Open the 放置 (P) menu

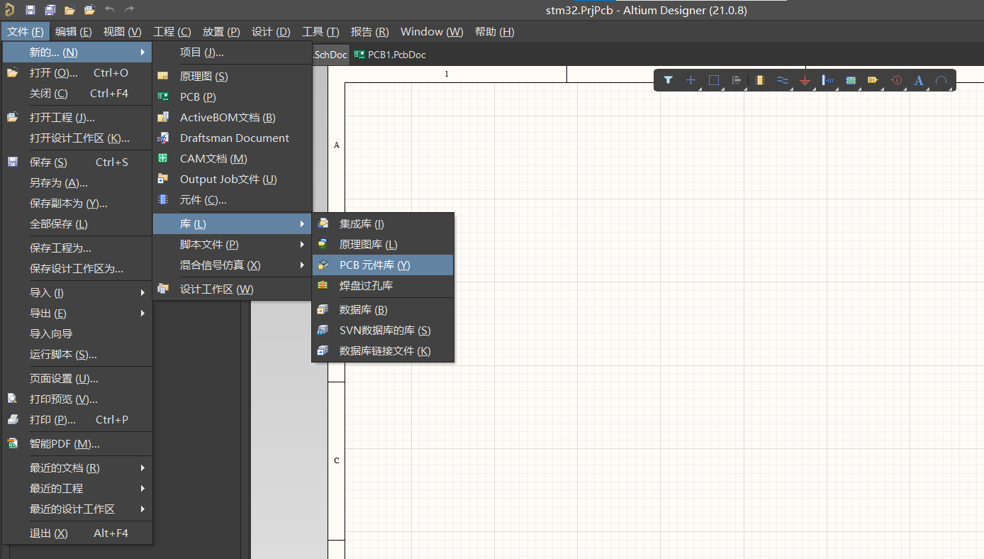click(221, 32)
